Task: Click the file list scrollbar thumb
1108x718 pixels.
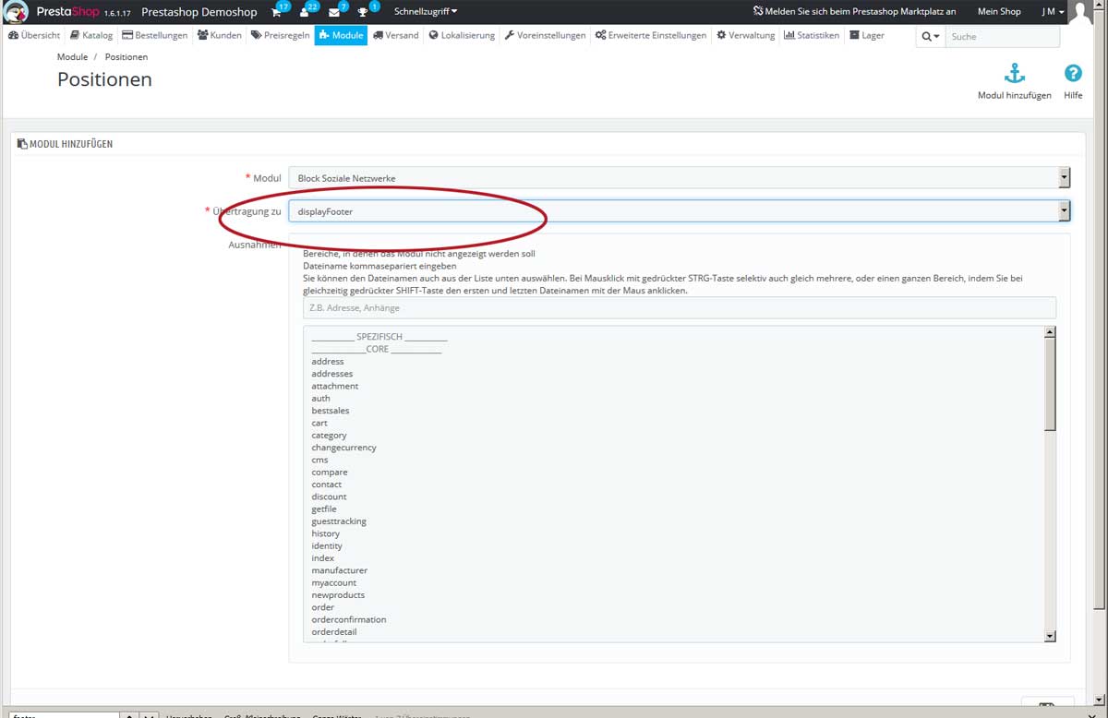Action: 1050,384
